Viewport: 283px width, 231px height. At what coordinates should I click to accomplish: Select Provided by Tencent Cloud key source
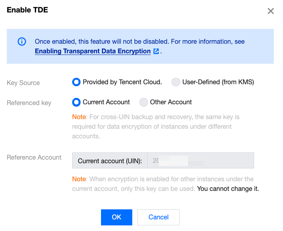tap(76, 82)
